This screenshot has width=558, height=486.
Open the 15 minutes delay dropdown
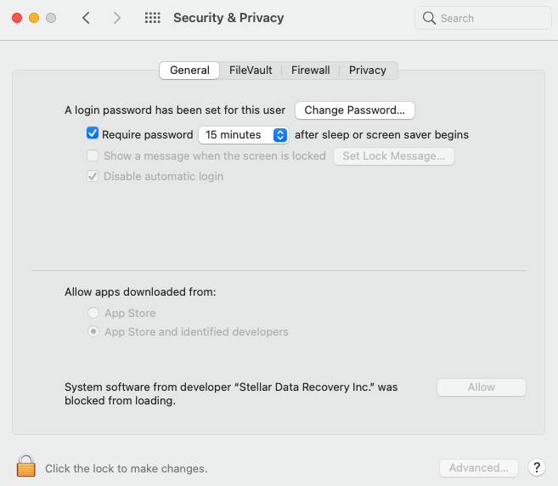pos(244,134)
